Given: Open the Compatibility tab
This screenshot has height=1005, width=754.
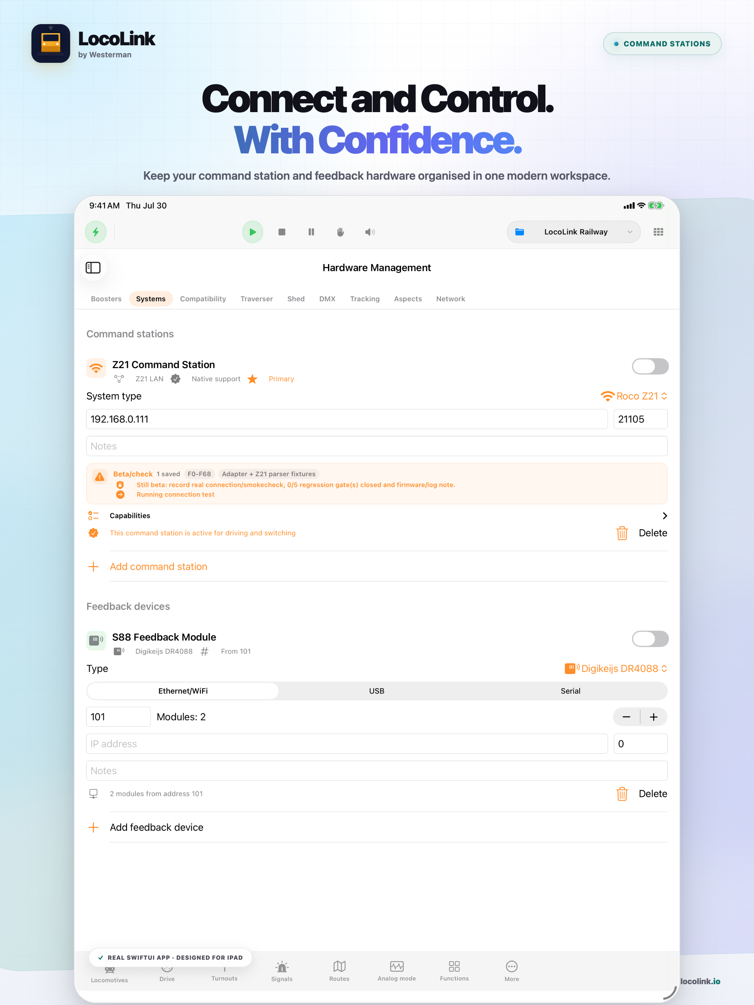Looking at the screenshot, I should point(203,299).
